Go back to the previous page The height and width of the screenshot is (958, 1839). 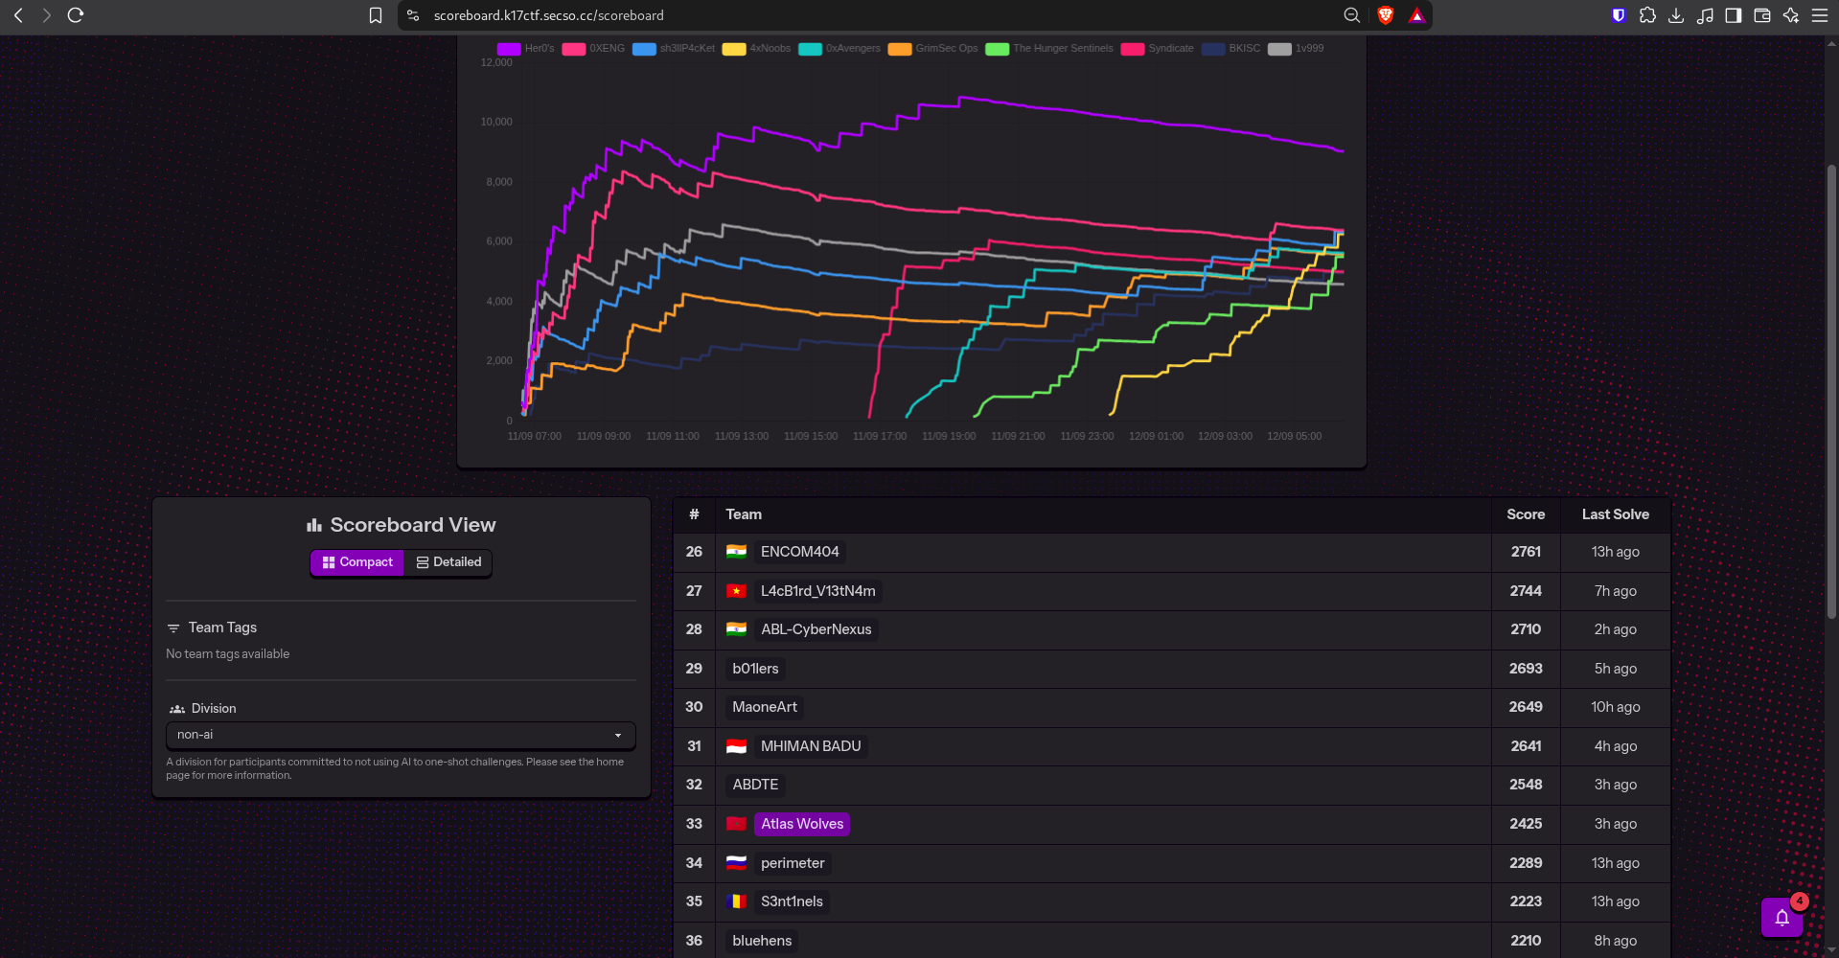pyautogui.click(x=18, y=15)
